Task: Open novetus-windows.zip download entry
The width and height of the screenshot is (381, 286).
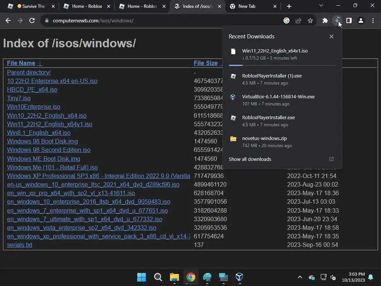Action: (282, 142)
